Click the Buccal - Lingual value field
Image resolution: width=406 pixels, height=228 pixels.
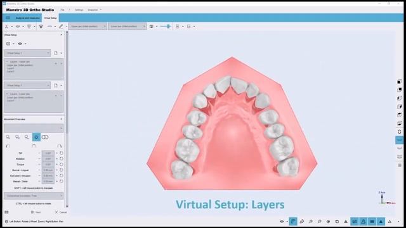(x=48, y=170)
